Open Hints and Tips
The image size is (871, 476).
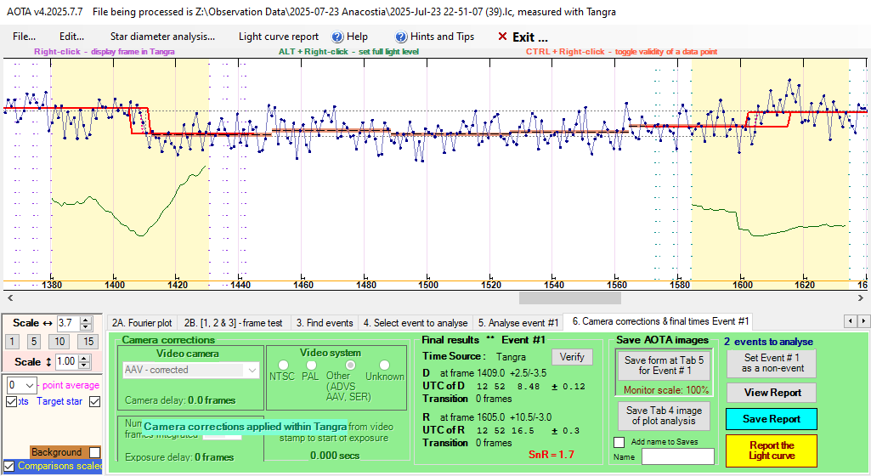434,37
